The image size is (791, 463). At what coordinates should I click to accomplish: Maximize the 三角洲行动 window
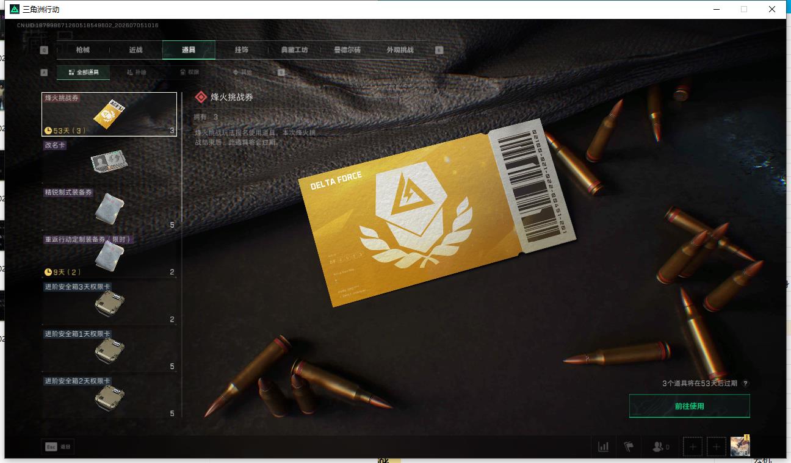tap(744, 9)
